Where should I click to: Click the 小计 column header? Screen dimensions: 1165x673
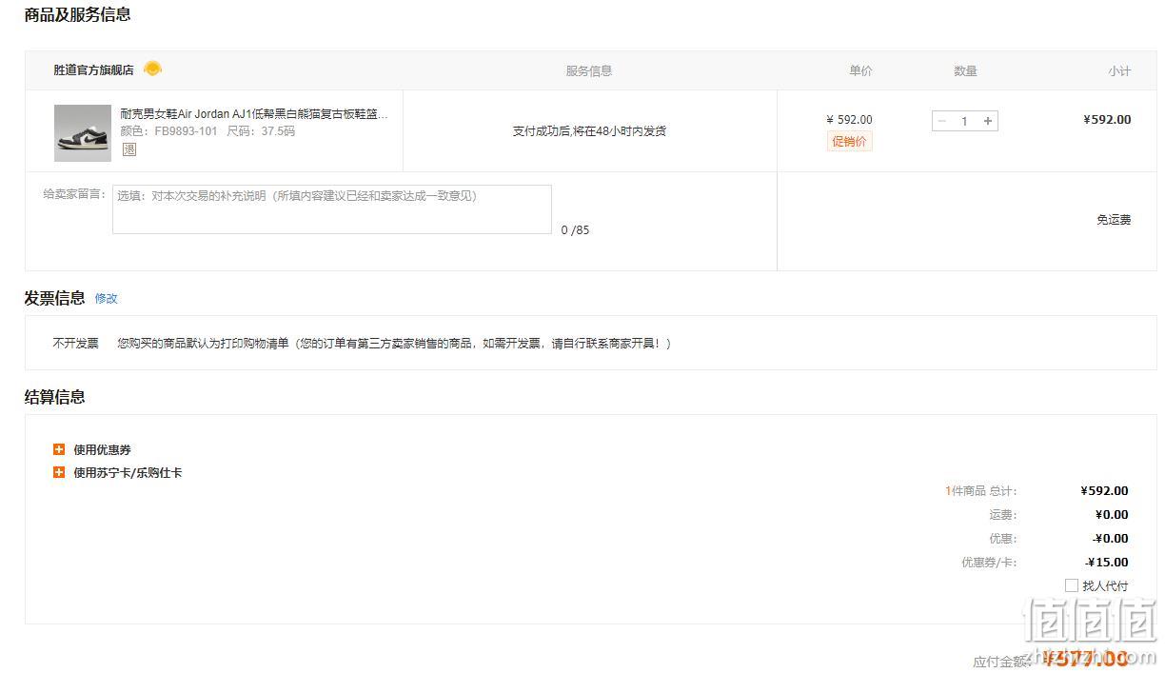[x=1119, y=70]
